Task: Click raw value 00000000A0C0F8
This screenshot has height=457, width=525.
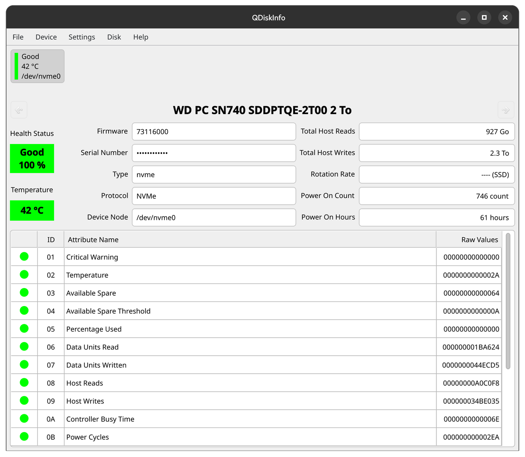Action: [471, 384]
